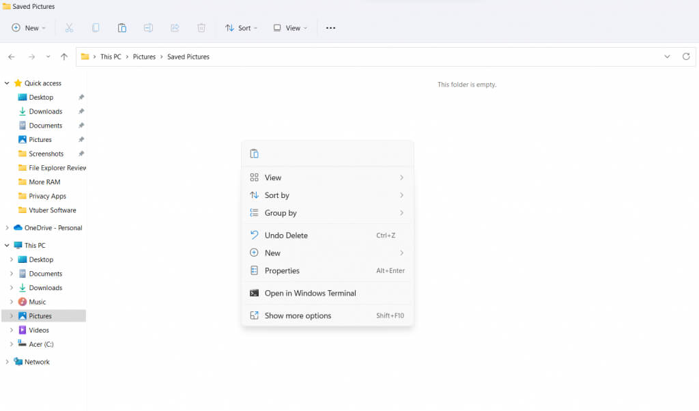Open the New dropdown in toolbar

29,28
